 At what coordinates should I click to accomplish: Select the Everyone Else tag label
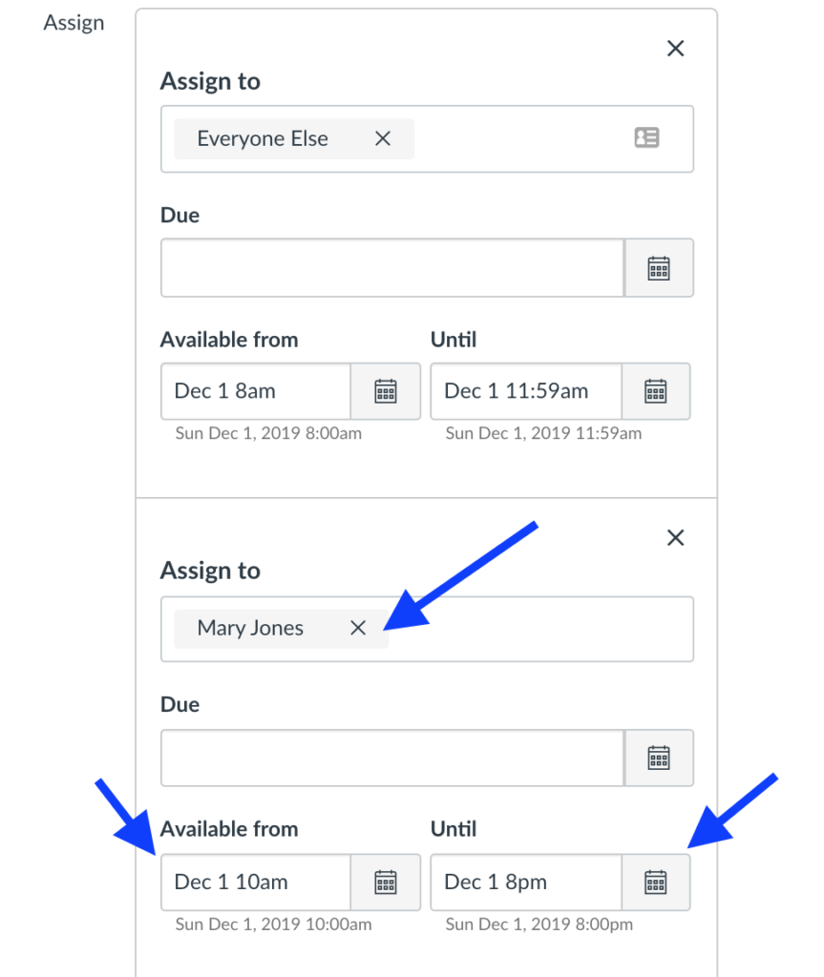[263, 139]
